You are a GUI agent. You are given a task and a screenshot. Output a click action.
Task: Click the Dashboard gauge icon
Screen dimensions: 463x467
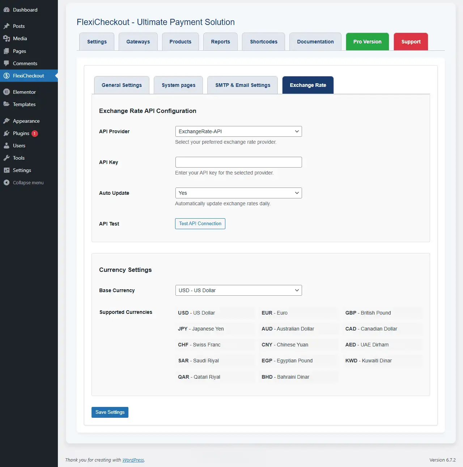coord(7,10)
